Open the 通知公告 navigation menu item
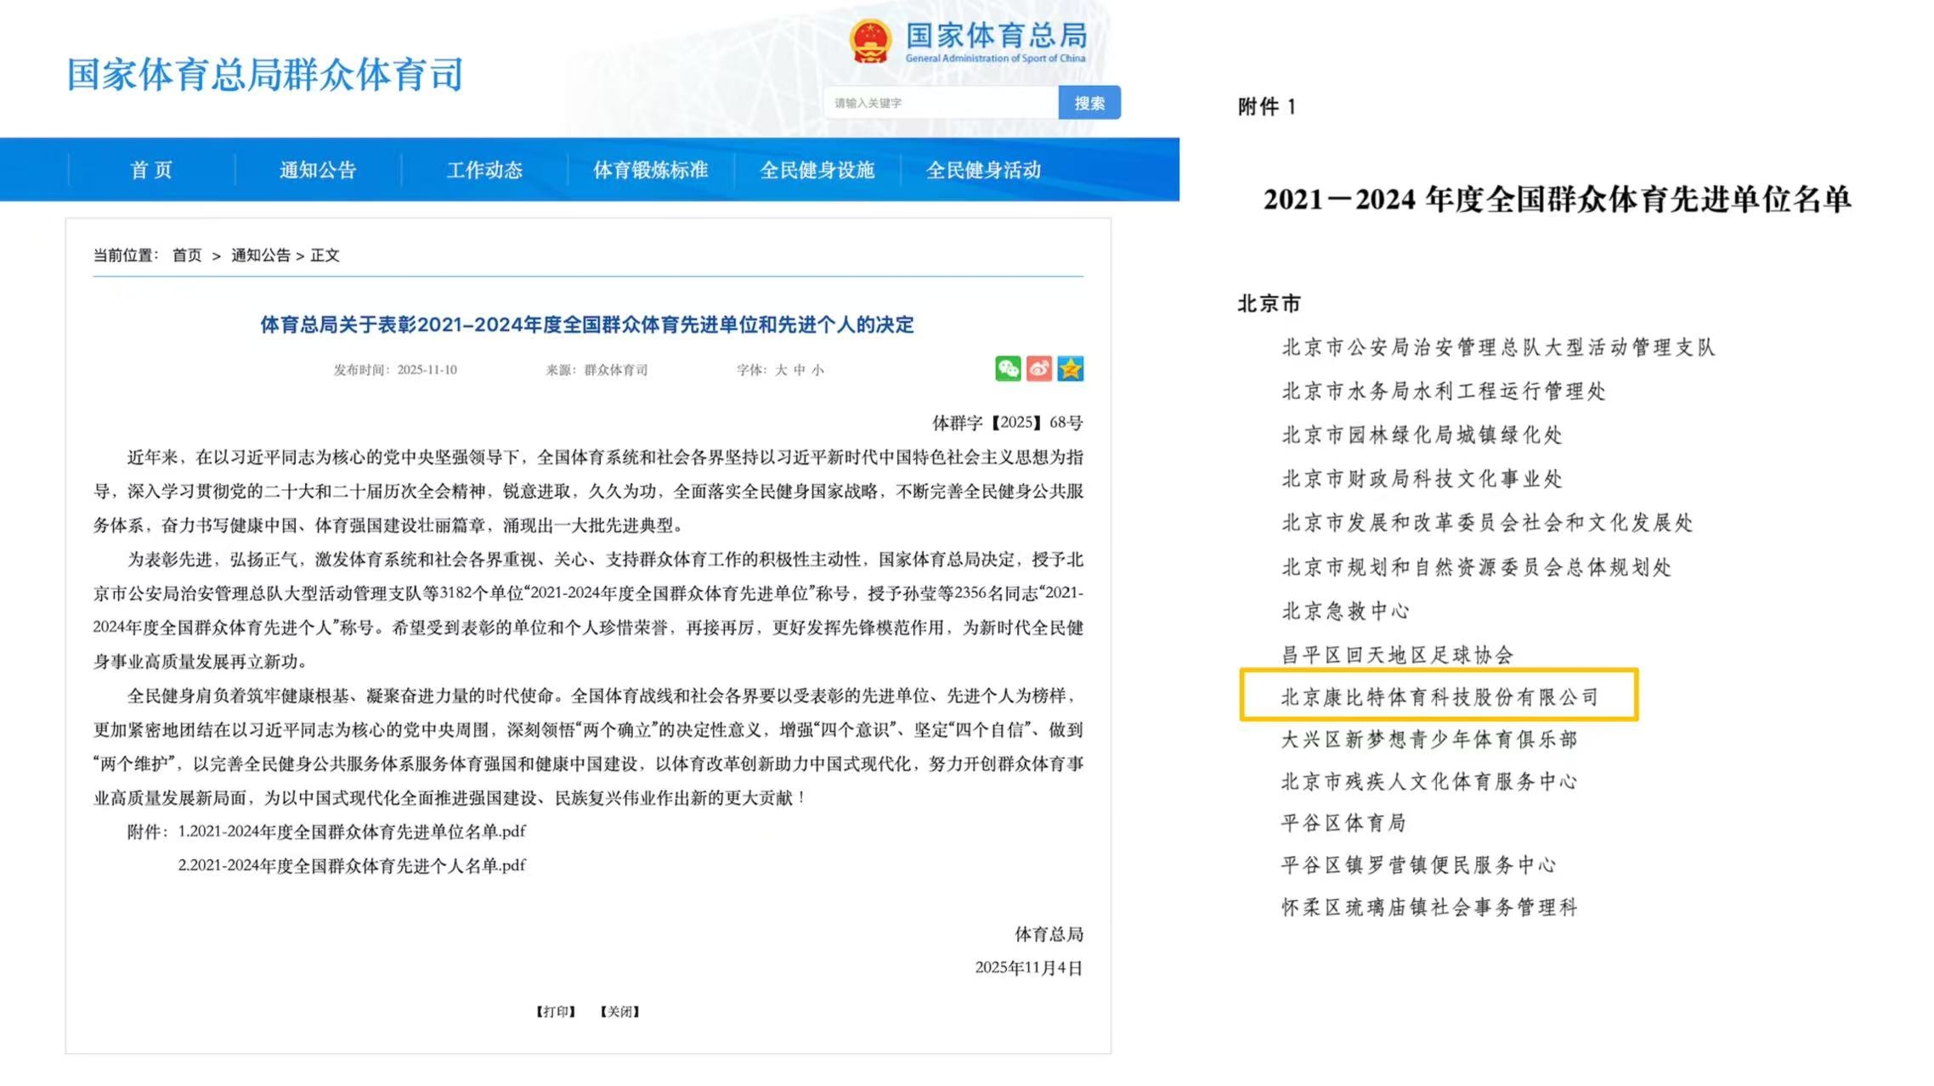This screenshot has height=1086, width=1934. point(318,170)
